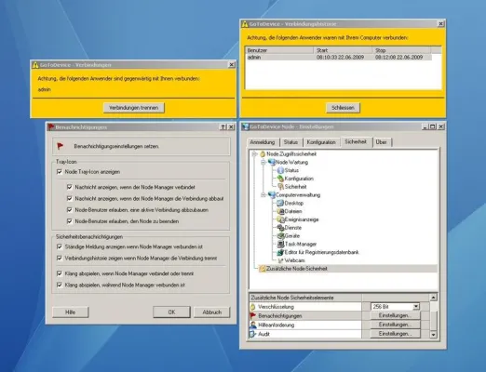Click the GoToDevice Node Einstellungen title icon

pyautogui.click(x=246, y=126)
